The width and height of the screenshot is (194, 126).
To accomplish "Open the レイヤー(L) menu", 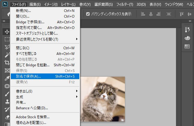I will (68, 4).
